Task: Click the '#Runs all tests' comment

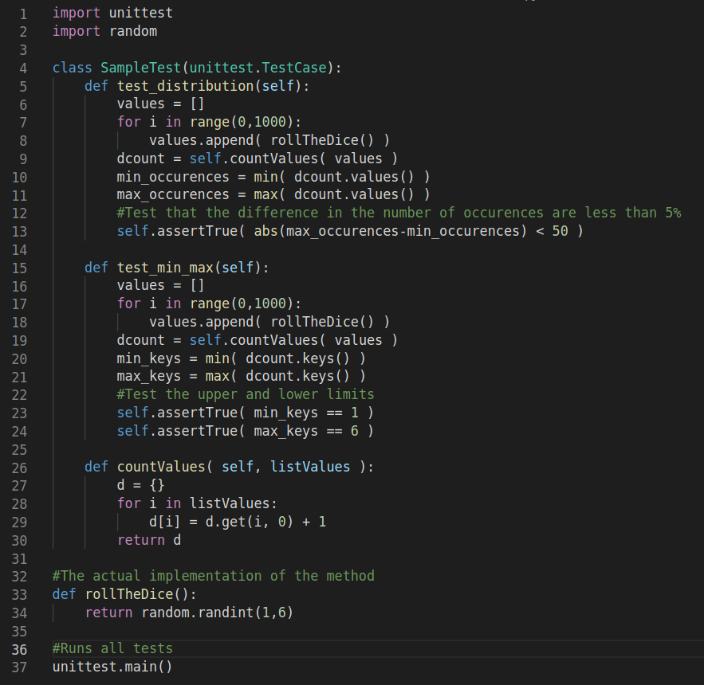Action: pyautogui.click(x=112, y=648)
